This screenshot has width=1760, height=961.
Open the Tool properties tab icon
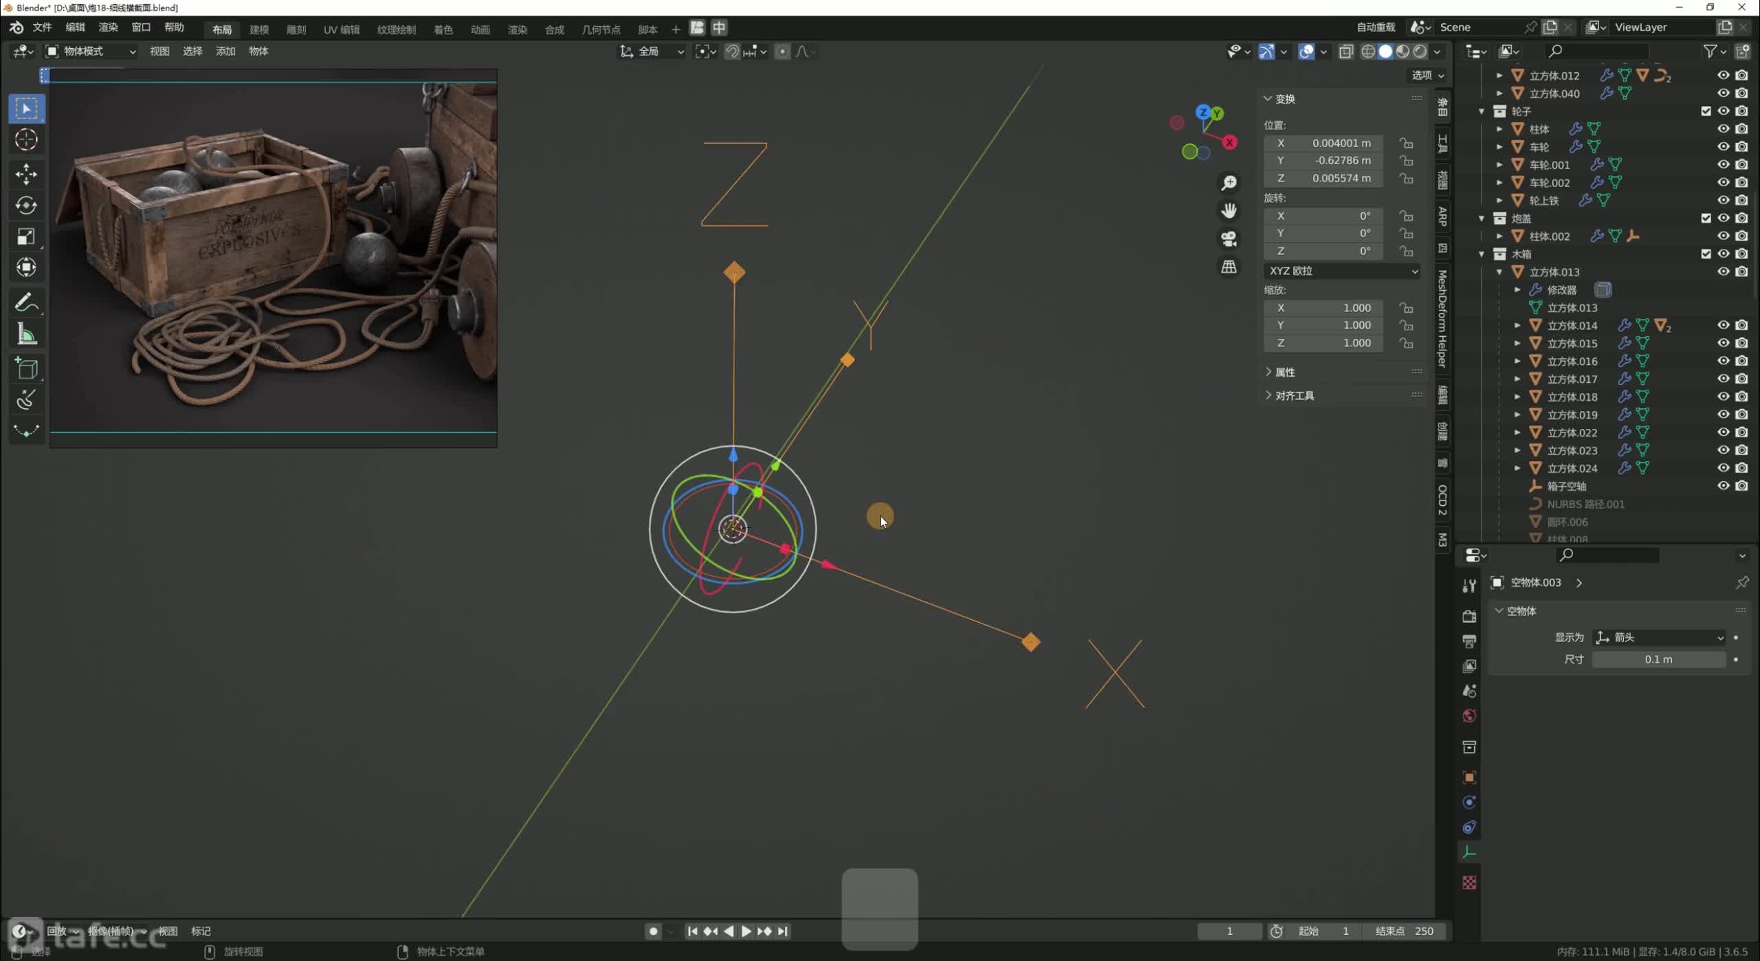[1469, 586]
